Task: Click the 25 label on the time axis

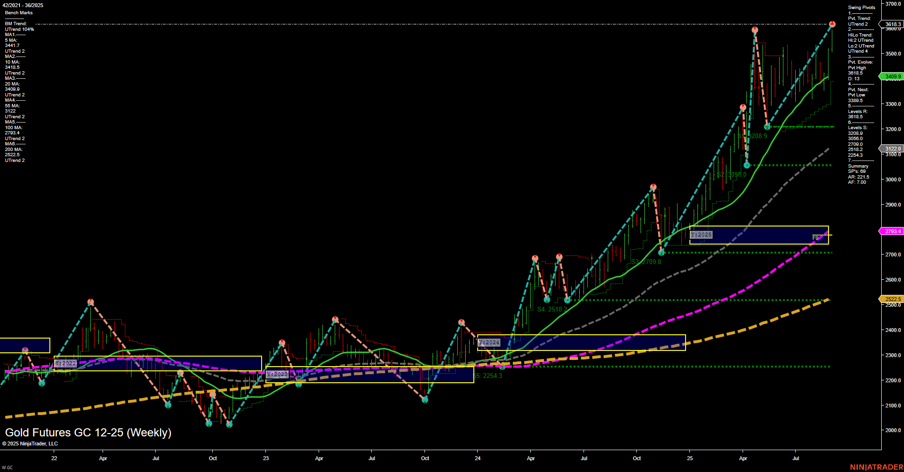Action: point(689,458)
